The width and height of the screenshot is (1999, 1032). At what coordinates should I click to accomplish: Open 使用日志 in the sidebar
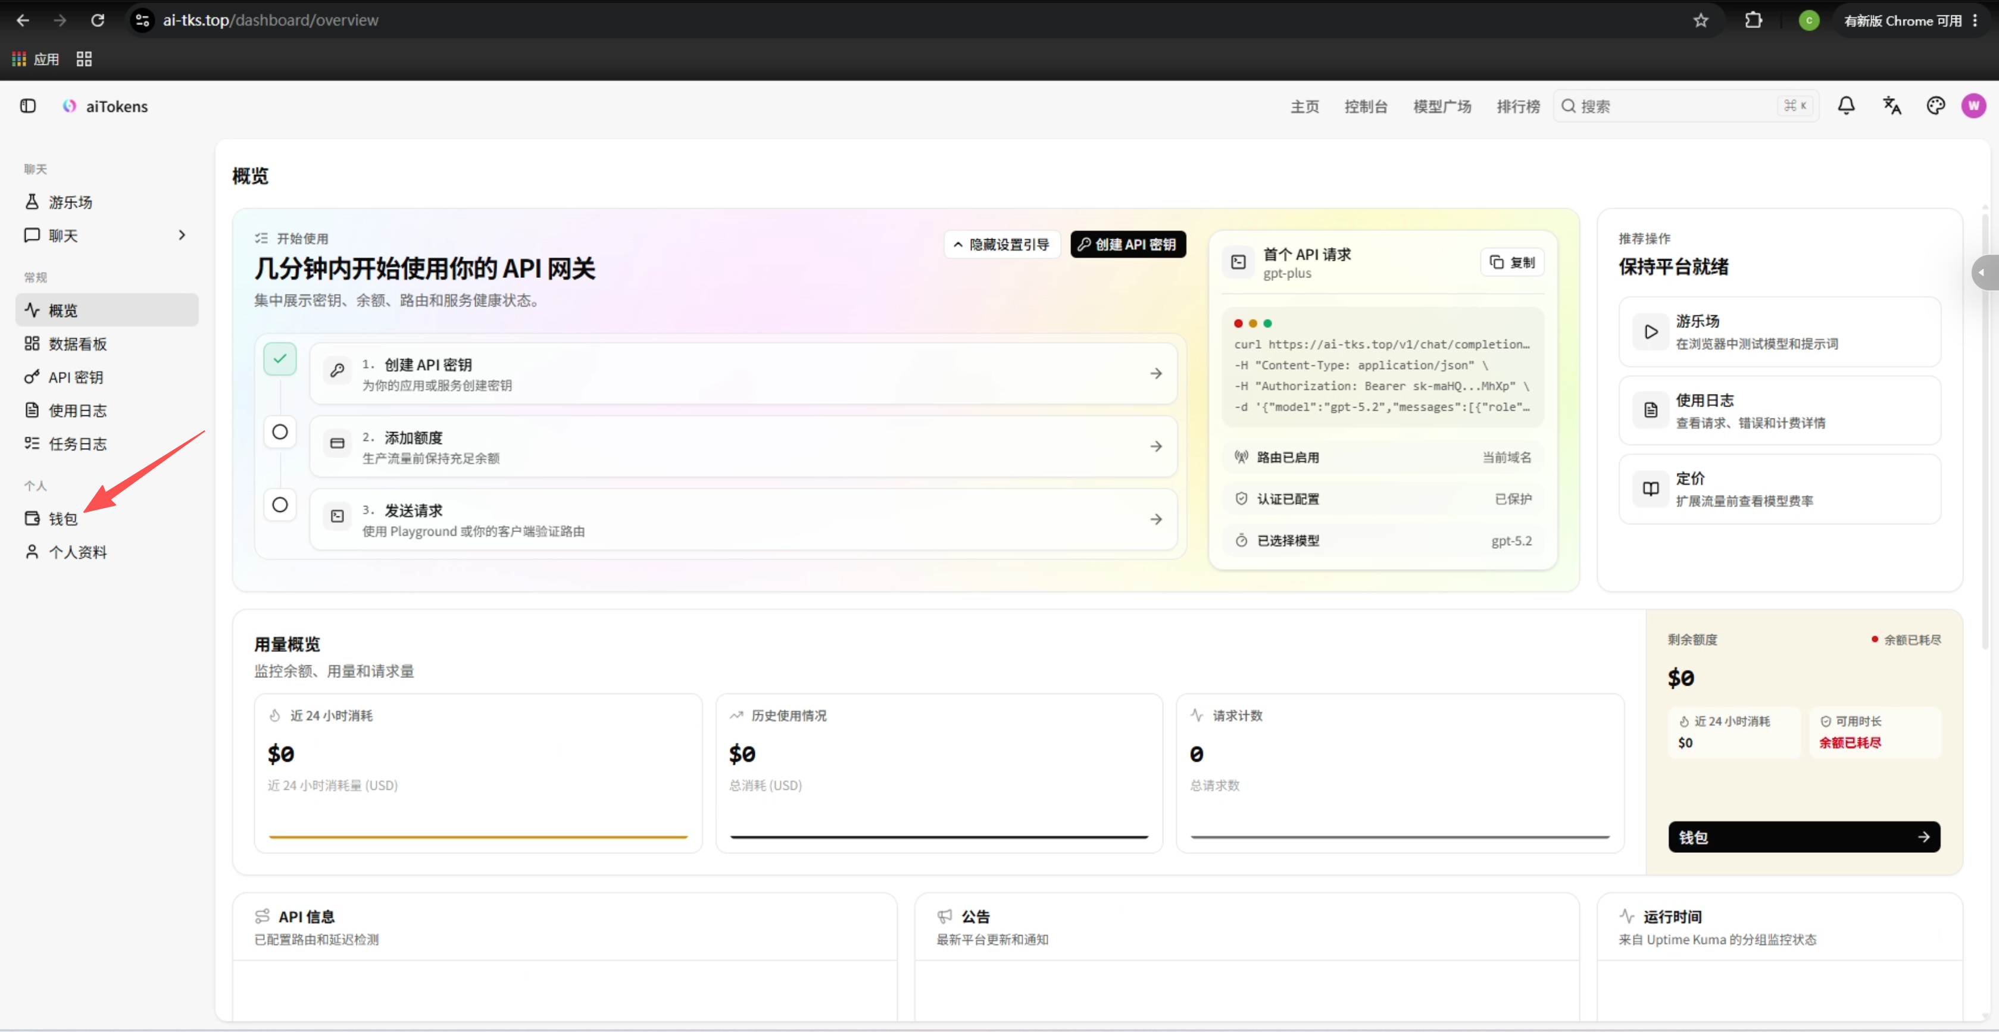(107, 411)
